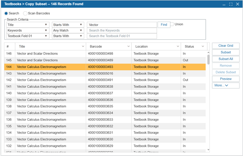Click Textbook Storage location in row 146
The image size is (243, 156).
[x=146, y=54]
